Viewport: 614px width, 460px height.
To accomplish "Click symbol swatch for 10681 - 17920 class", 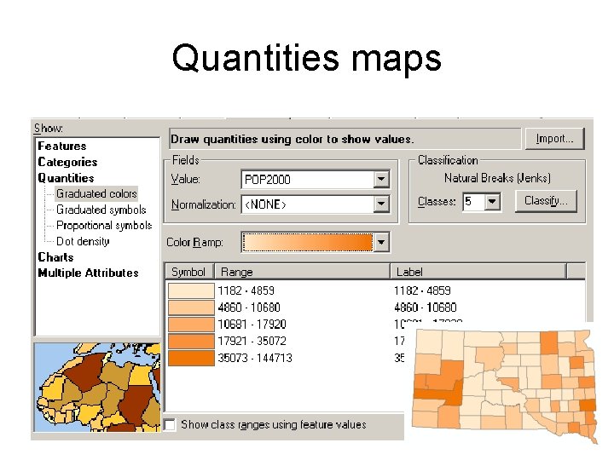I will click(191, 325).
